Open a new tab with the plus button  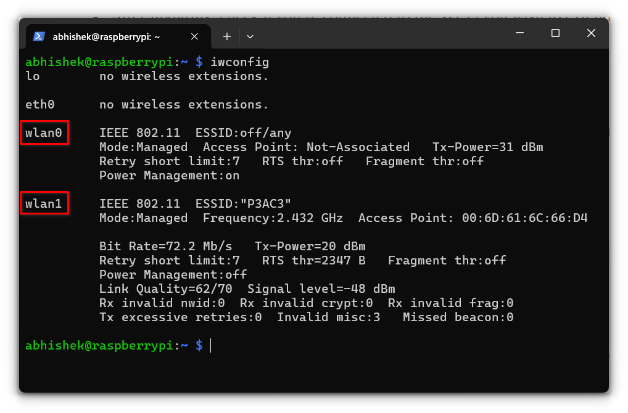[226, 36]
